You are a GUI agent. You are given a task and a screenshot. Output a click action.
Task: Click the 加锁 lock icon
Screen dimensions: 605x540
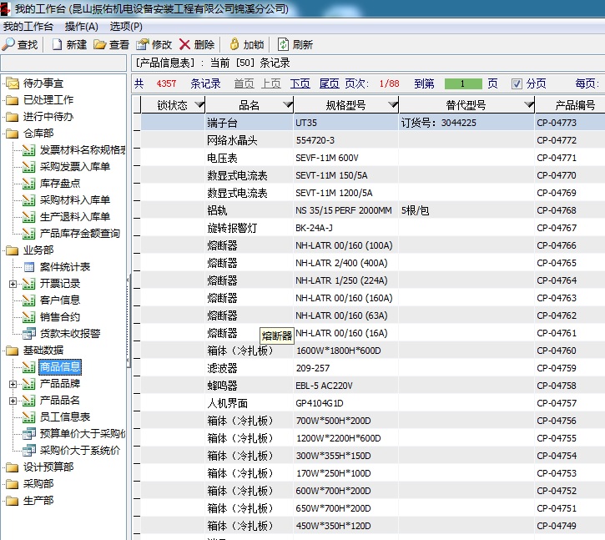point(234,44)
